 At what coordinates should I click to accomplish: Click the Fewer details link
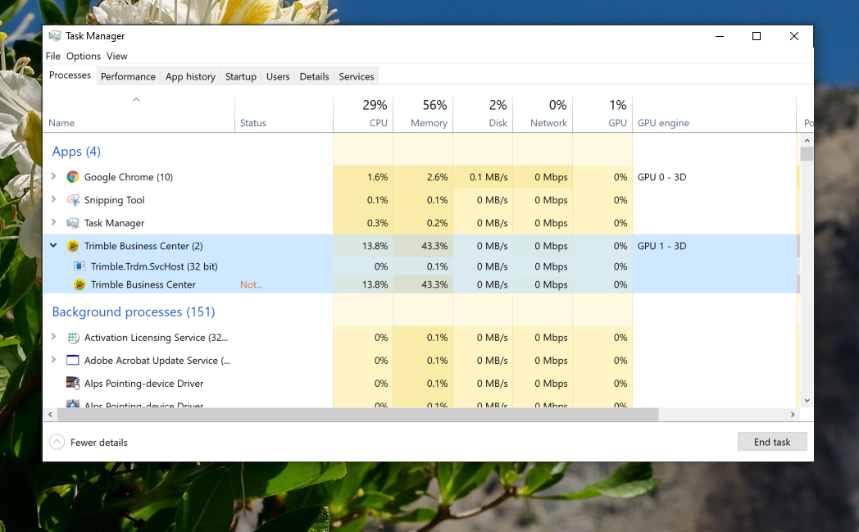pyautogui.click(x=98, y=442)
